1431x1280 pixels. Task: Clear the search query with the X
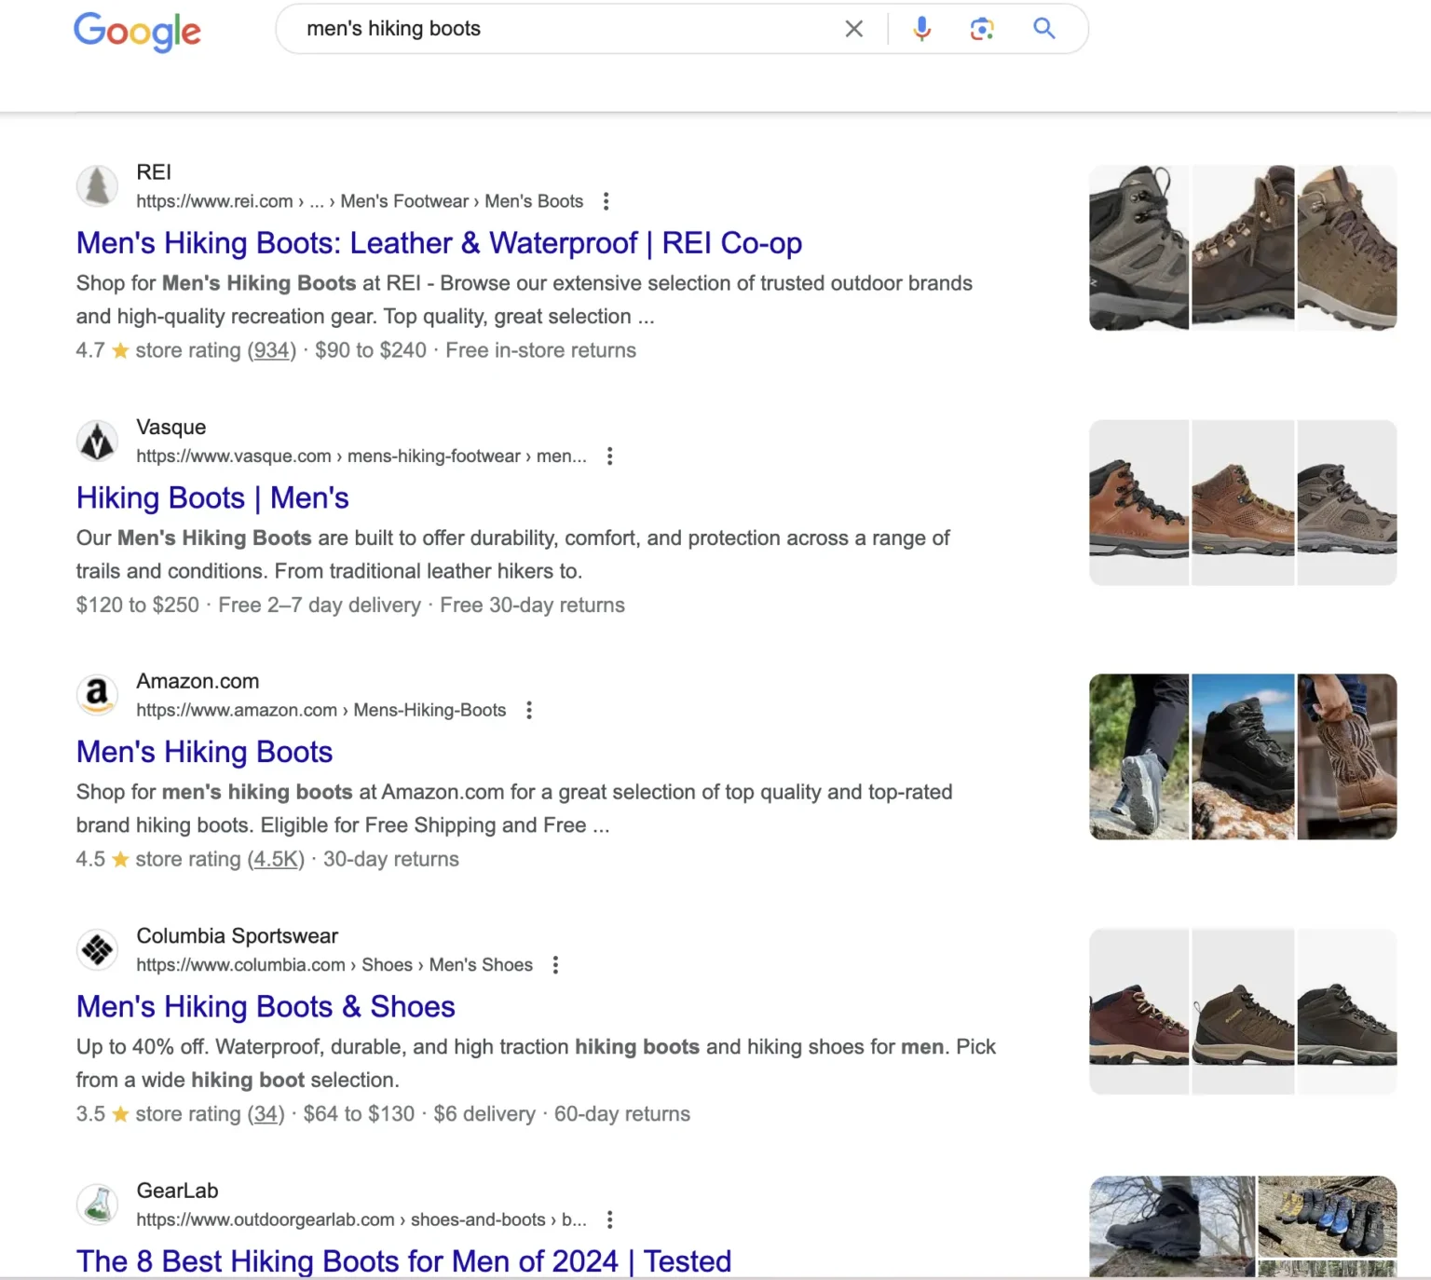(x=853, y=29)
